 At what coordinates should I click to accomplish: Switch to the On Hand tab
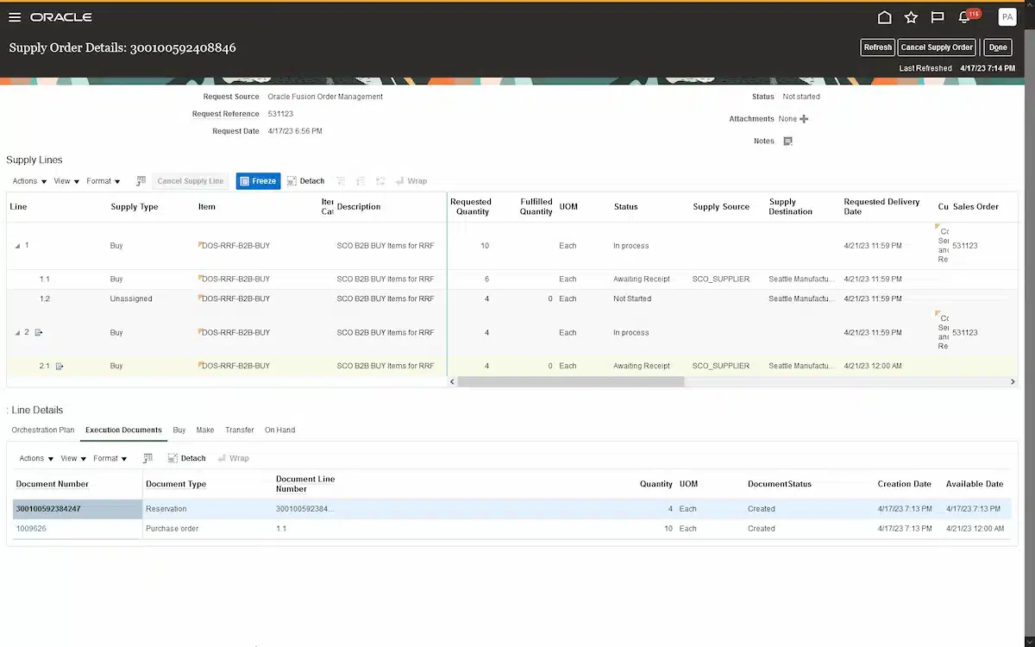click(279, 430)
